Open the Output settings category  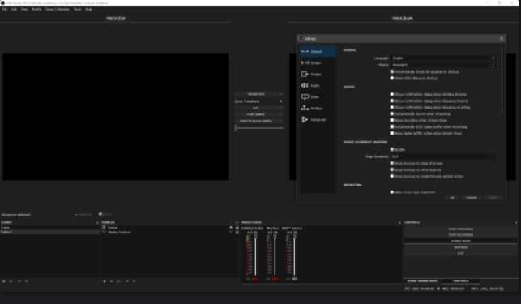[318, 74]
